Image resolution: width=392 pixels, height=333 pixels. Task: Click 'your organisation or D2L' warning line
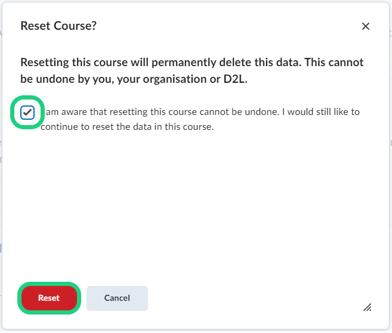[134, 79]
